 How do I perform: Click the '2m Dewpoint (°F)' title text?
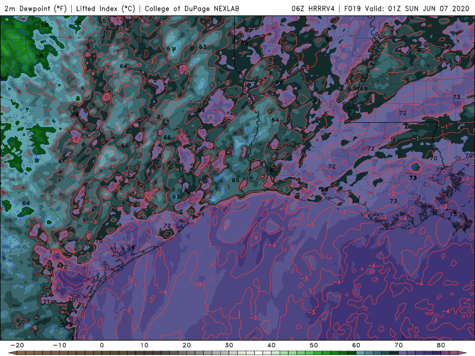tap(36, 8)
